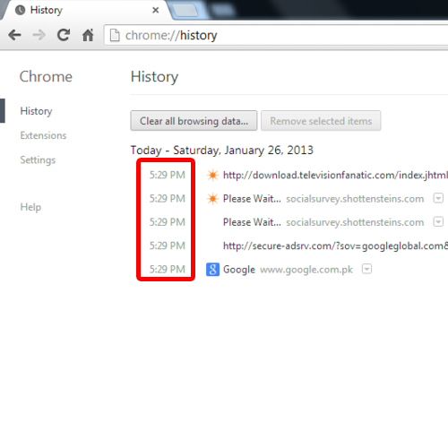This screenshot has height=448, width=448.
Task: Expand dropdown for the Google entry
Action: (366, 269)
